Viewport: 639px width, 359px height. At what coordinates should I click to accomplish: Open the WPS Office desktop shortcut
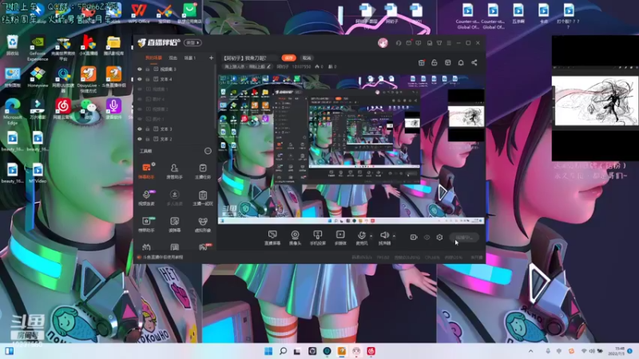(138, 14)
